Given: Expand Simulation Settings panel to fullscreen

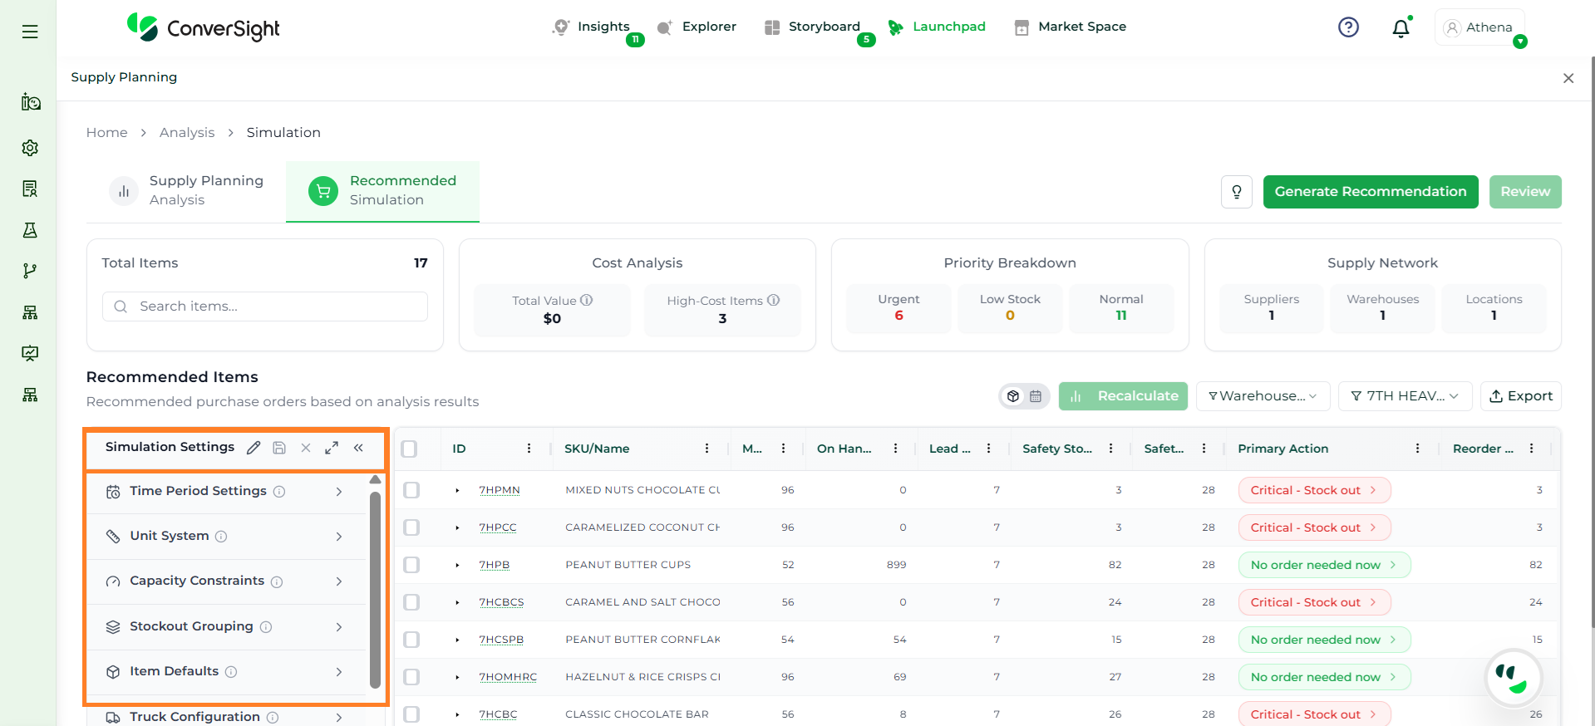Looking at the screenshot, I should pos(332,448).
